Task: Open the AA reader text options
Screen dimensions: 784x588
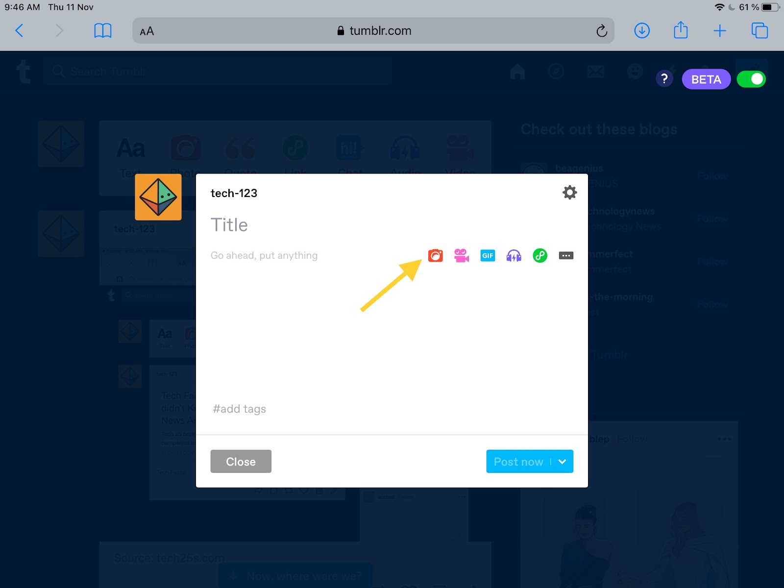Action: [147, 31]
